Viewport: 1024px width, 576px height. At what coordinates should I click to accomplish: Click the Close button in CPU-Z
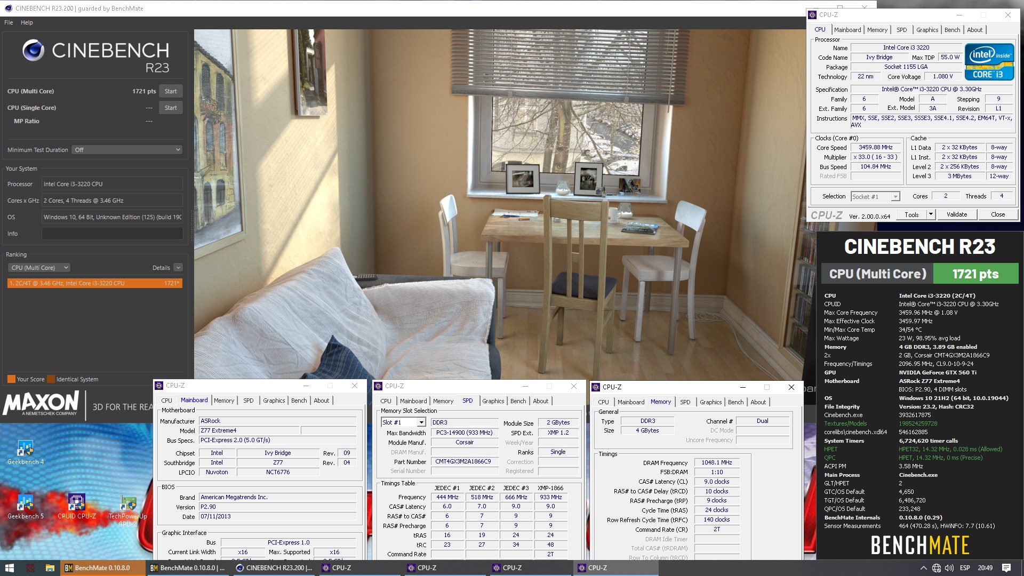click(998, 214)
